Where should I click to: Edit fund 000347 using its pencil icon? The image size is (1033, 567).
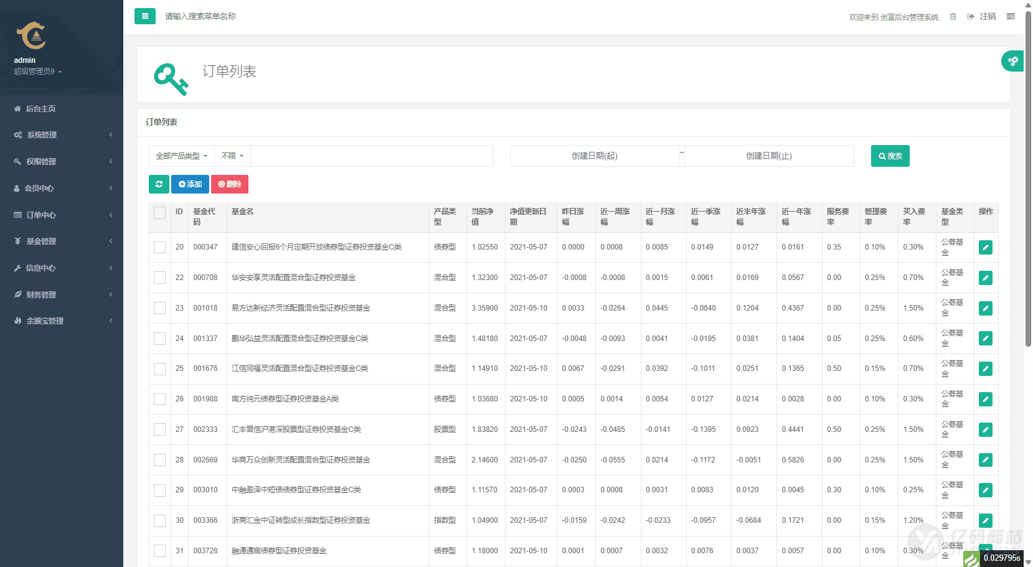[x=986, y=247]
